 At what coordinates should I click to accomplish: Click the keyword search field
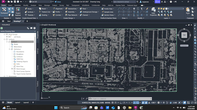[x=124, y=2]
